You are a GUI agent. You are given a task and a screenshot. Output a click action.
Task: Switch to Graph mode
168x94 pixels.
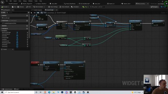(x=163, y=7)
